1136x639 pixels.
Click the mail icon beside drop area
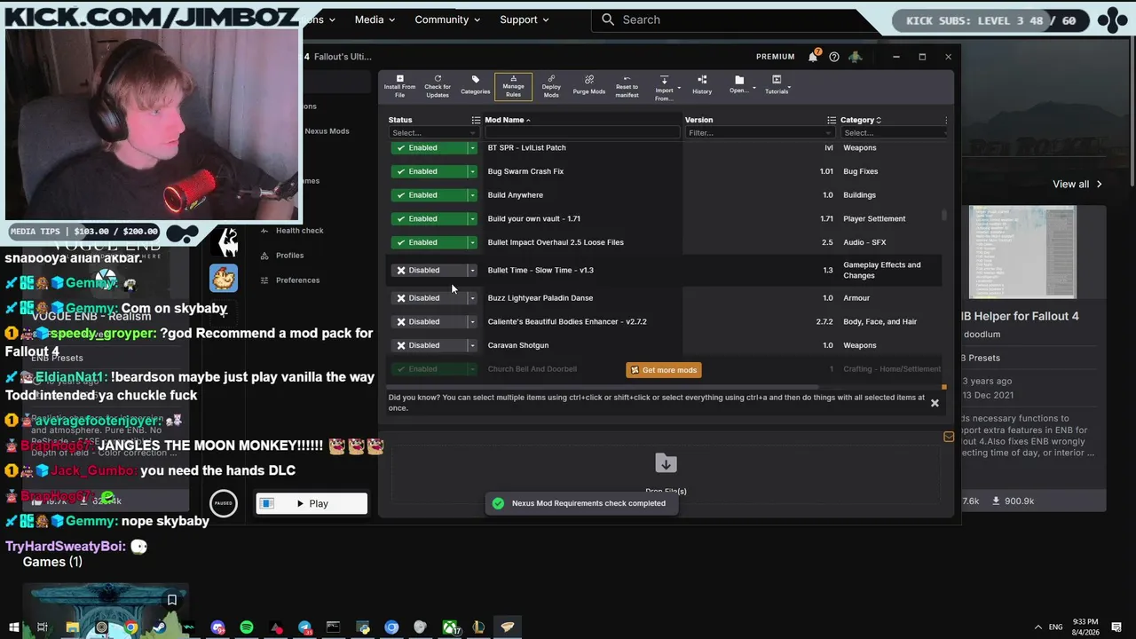(x=949, y=437)
